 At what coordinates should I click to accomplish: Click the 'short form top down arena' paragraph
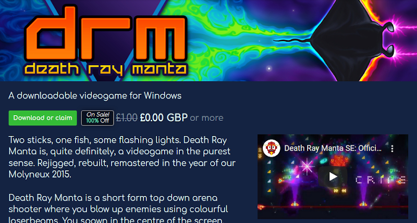118,209
